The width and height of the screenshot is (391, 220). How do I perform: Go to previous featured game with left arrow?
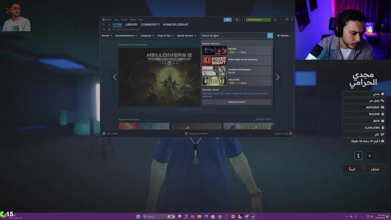(115, 77)
